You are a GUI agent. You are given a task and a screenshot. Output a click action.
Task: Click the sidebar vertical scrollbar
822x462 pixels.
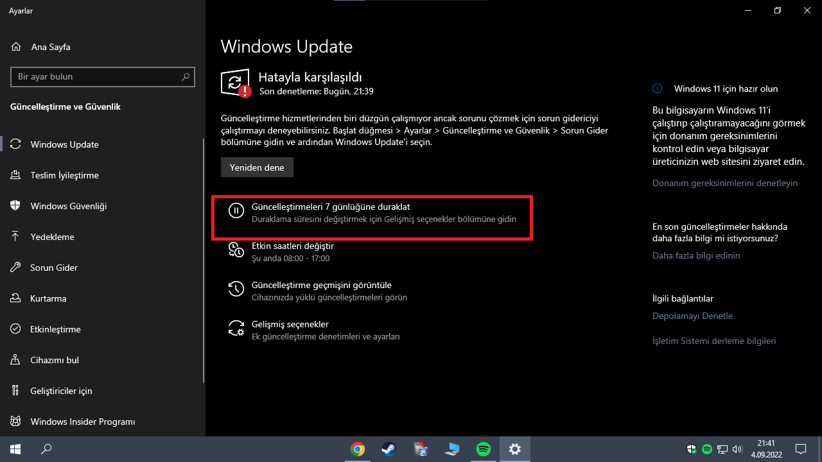click(204, 260)
